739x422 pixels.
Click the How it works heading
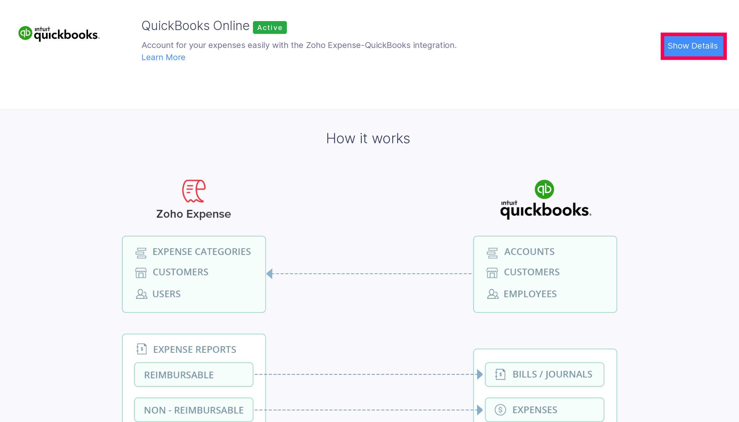pos(368,138)
